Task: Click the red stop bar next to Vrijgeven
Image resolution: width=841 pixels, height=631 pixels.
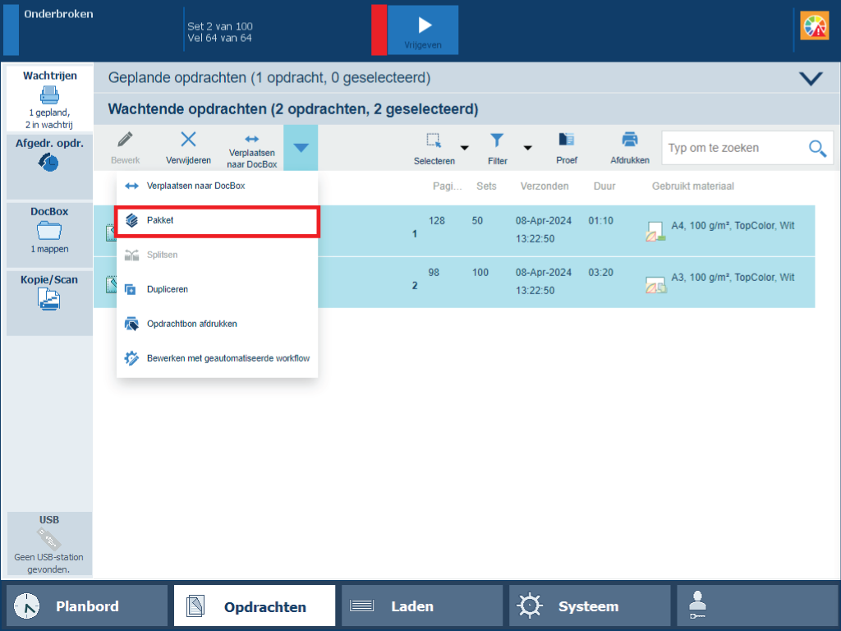Action: click(379, 30)
